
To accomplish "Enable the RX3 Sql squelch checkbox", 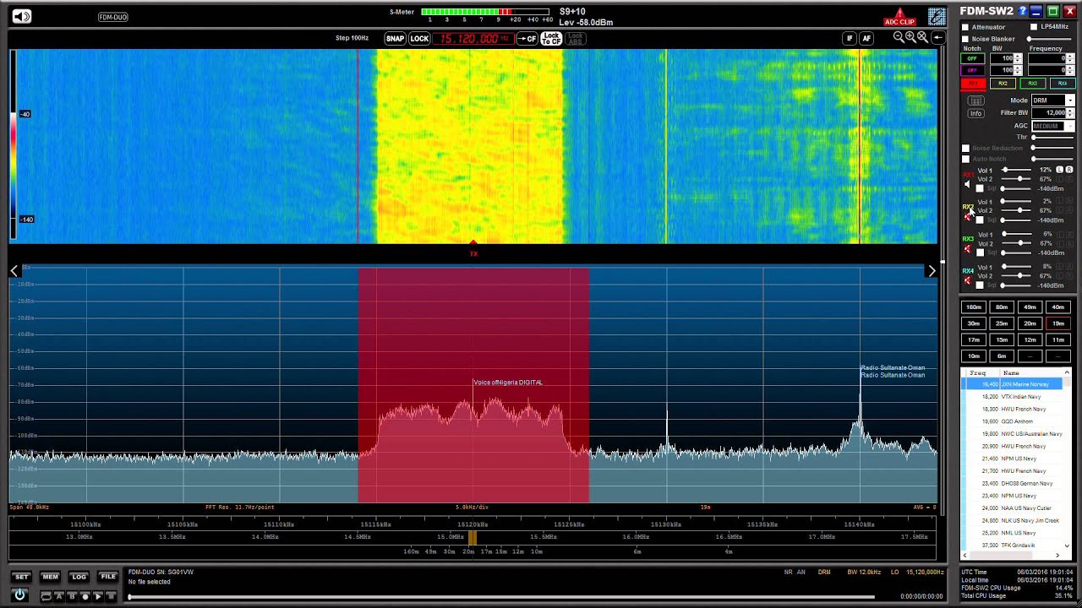I will (x=980, y=252).
